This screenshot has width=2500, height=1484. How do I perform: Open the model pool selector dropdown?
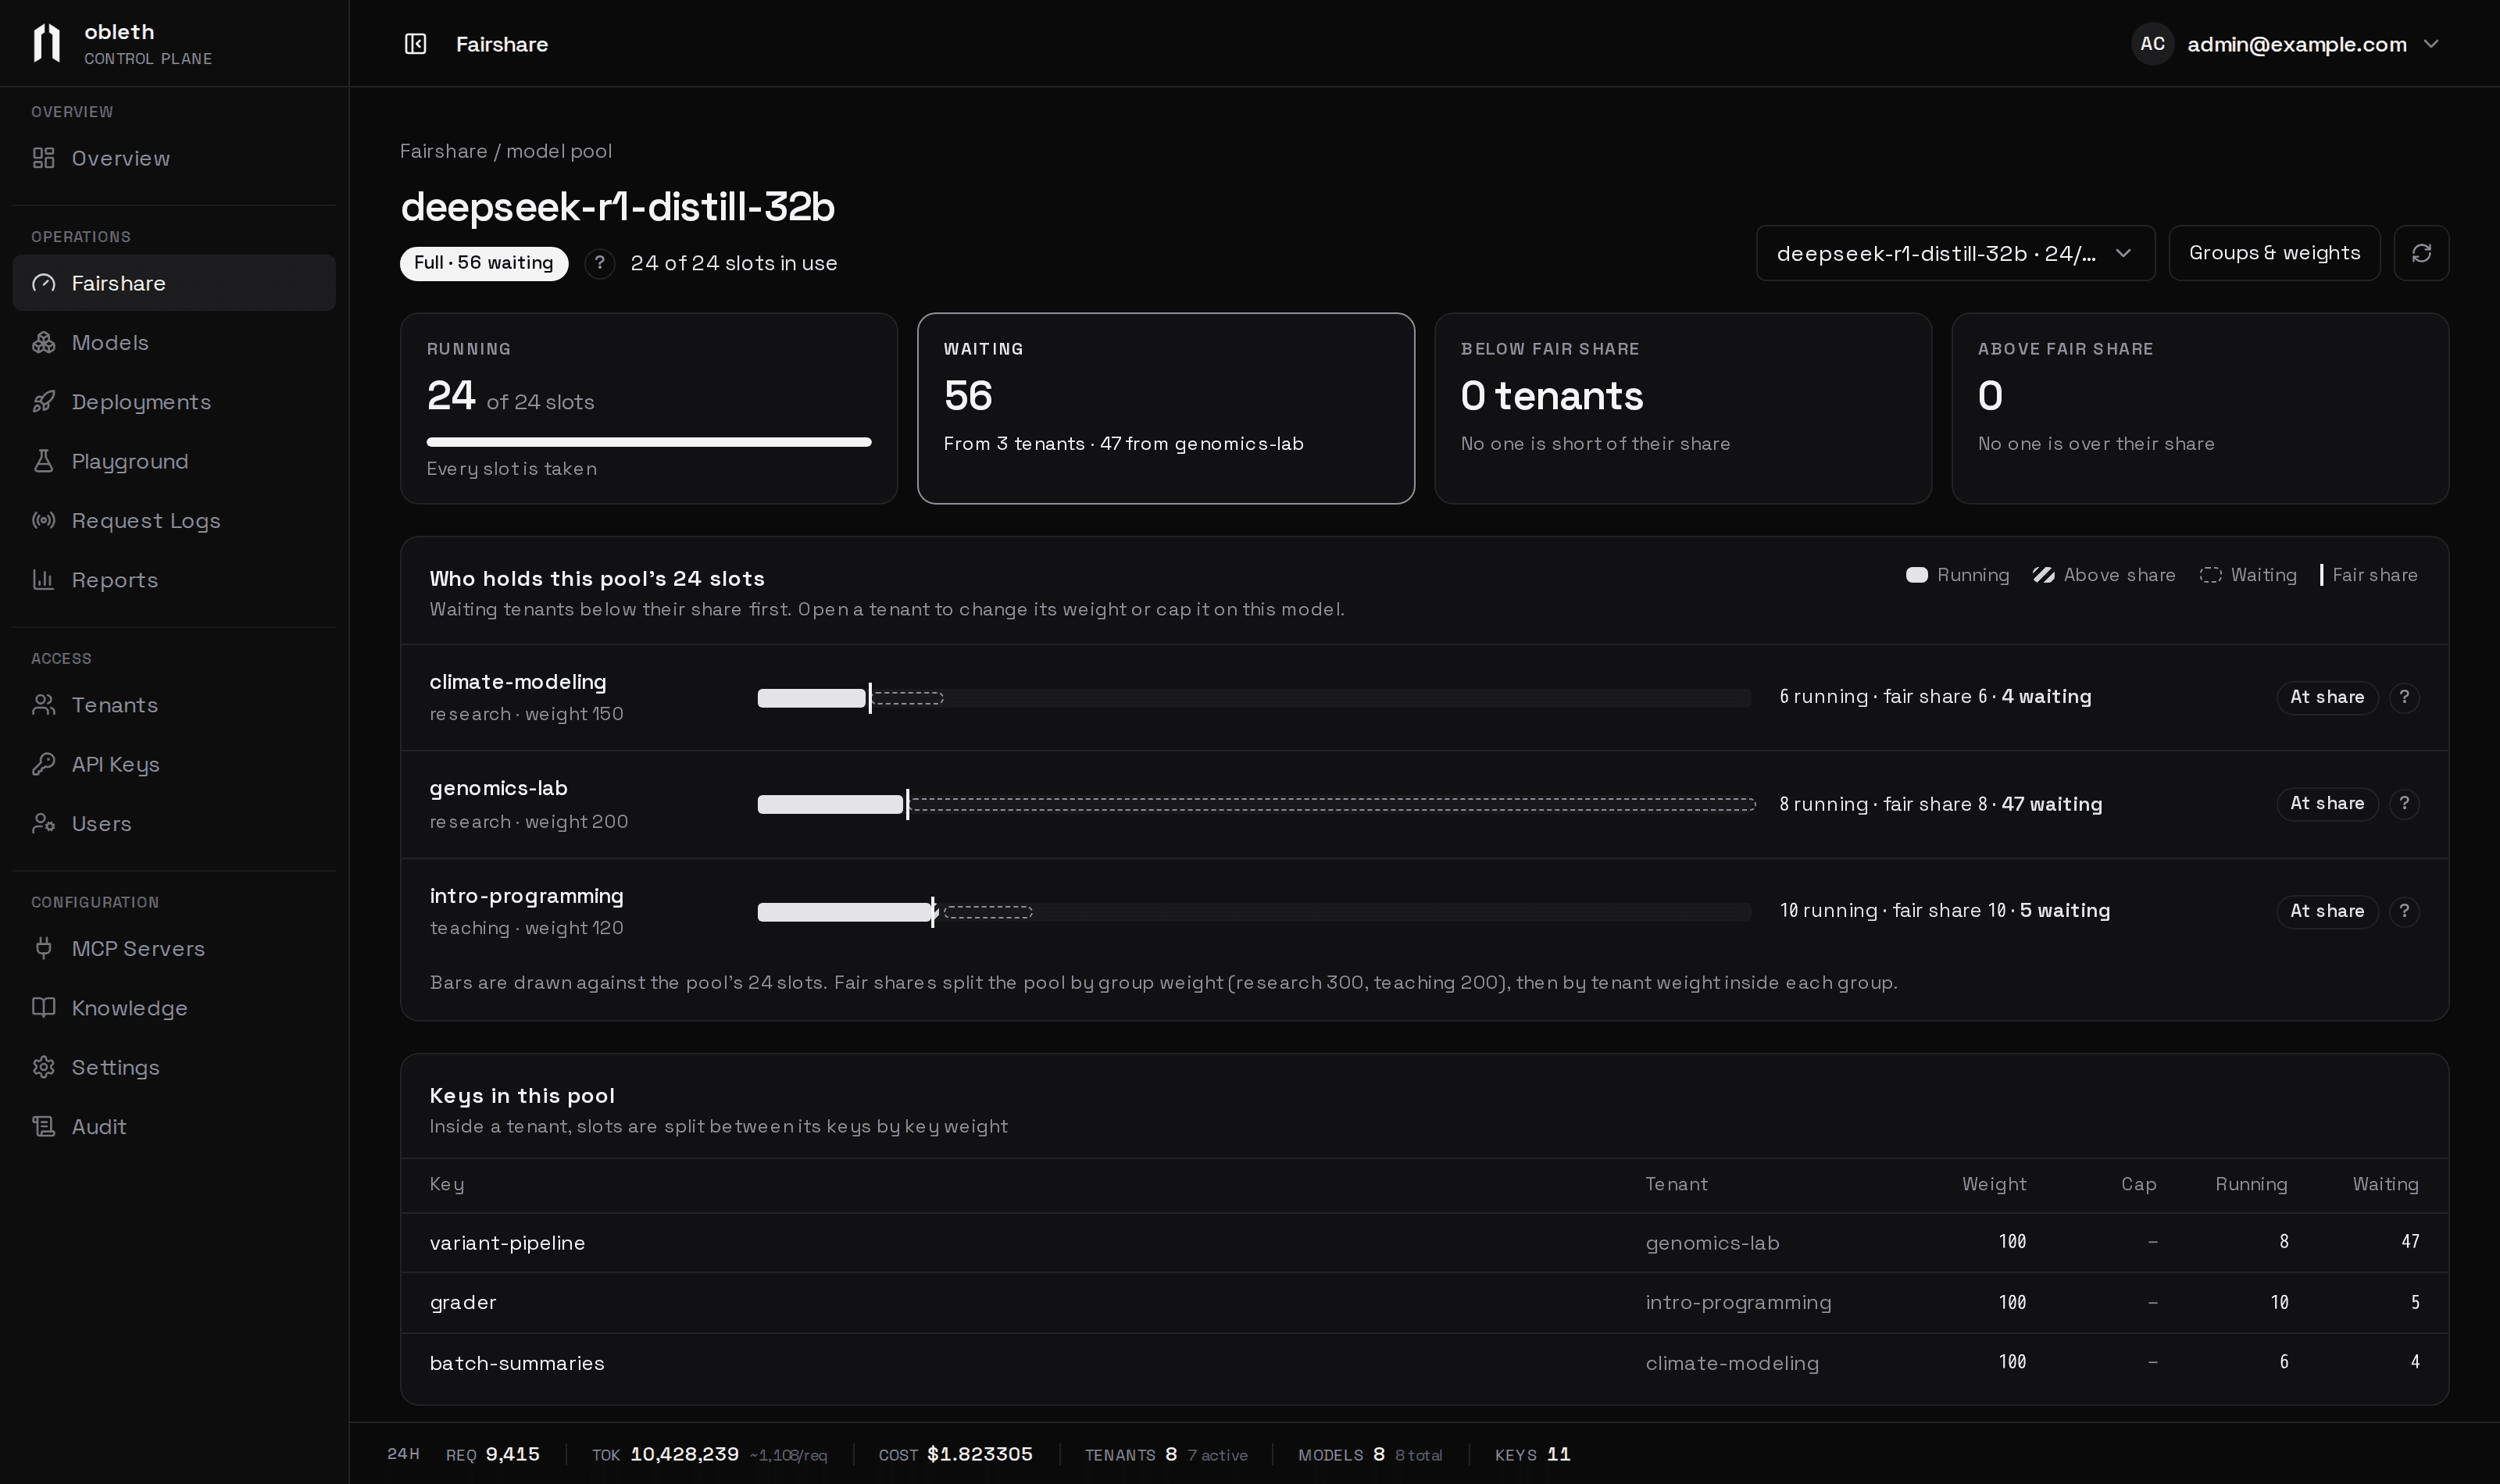(x=1955, y=253)
